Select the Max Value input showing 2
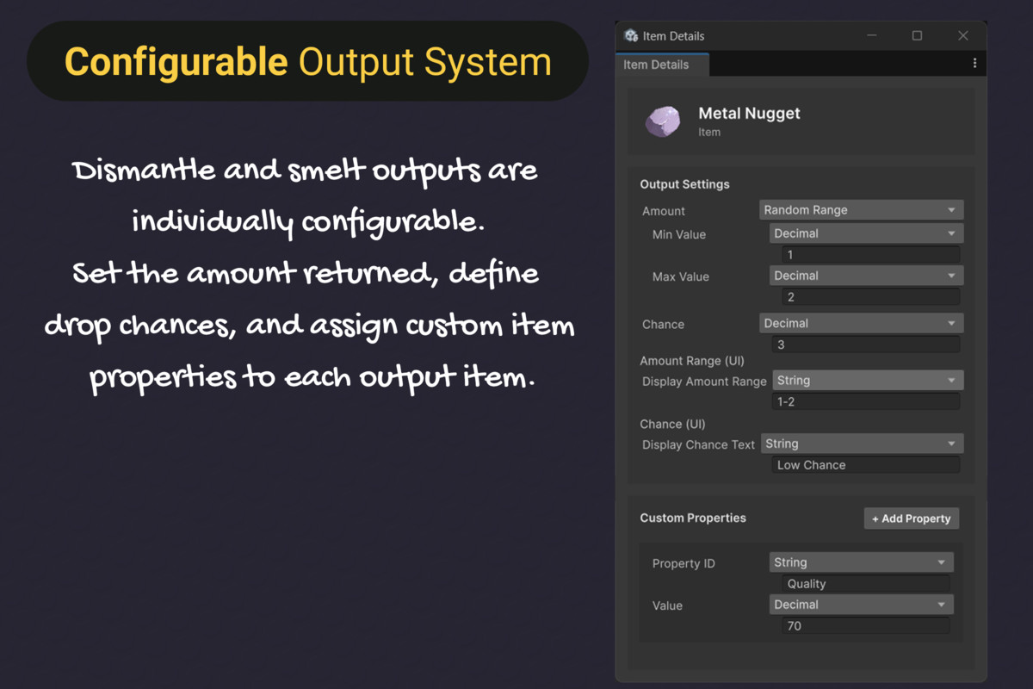 click(x=869, y=296)
